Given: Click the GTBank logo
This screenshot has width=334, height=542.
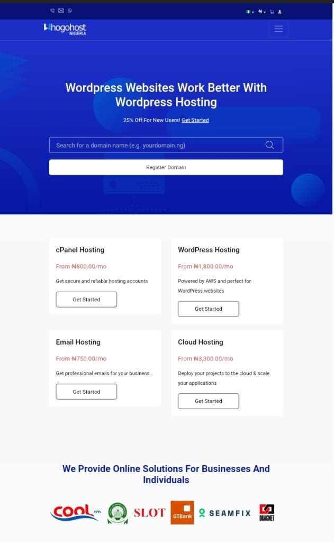Looking at the screenshot, I should click(x=182, y=512).
